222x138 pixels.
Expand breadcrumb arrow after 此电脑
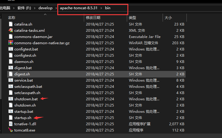[14, 8]
